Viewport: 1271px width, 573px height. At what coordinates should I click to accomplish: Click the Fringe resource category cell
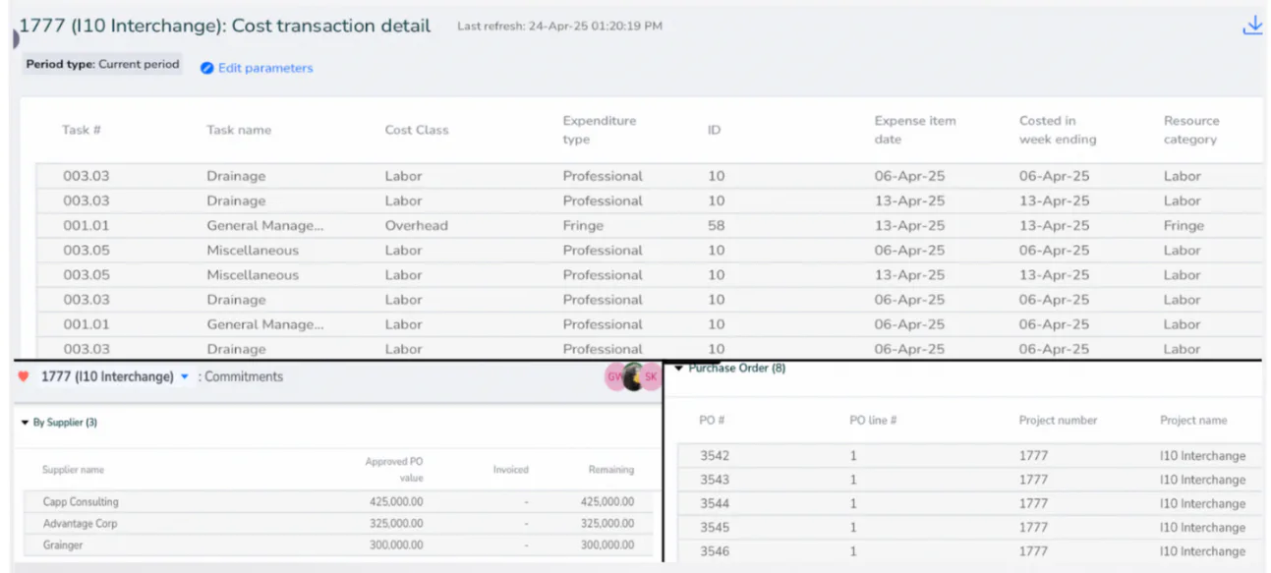tap(1184, 225)
